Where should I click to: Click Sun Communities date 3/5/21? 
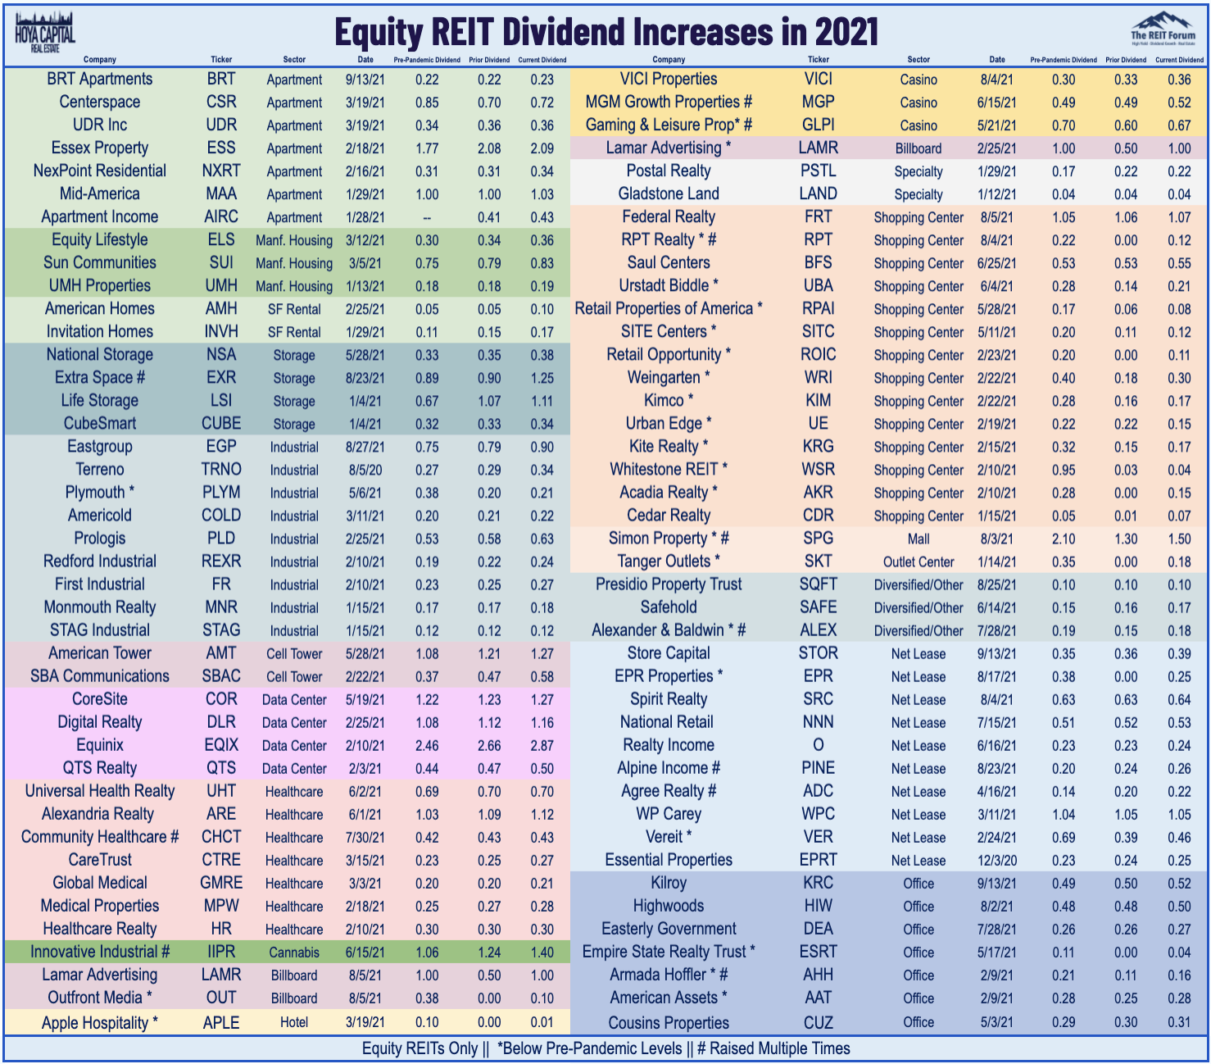tap(365, 263)
